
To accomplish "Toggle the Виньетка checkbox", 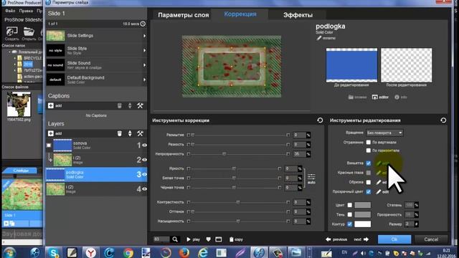I will pos(368,163).
